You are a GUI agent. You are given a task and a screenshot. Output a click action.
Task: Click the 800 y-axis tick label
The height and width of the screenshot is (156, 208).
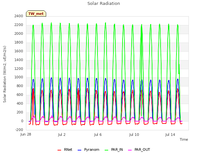(20, 86)
